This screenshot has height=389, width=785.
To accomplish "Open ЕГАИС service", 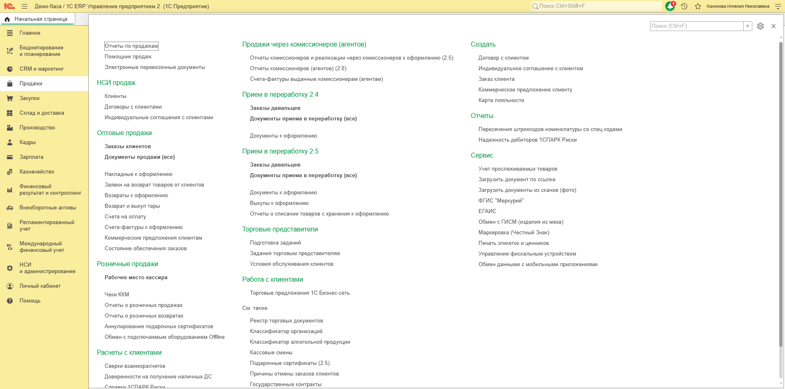I will pyautogui.click(x=487, y=211).
